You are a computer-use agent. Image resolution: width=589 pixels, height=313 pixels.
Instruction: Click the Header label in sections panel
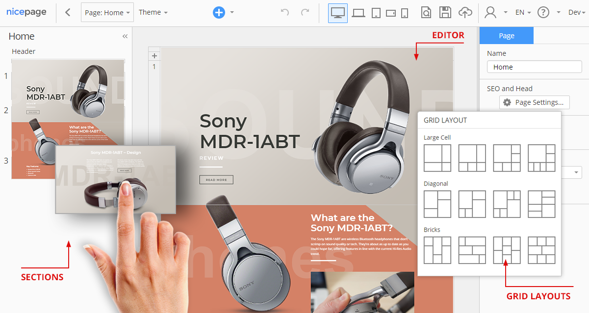[x=24, y=51]
